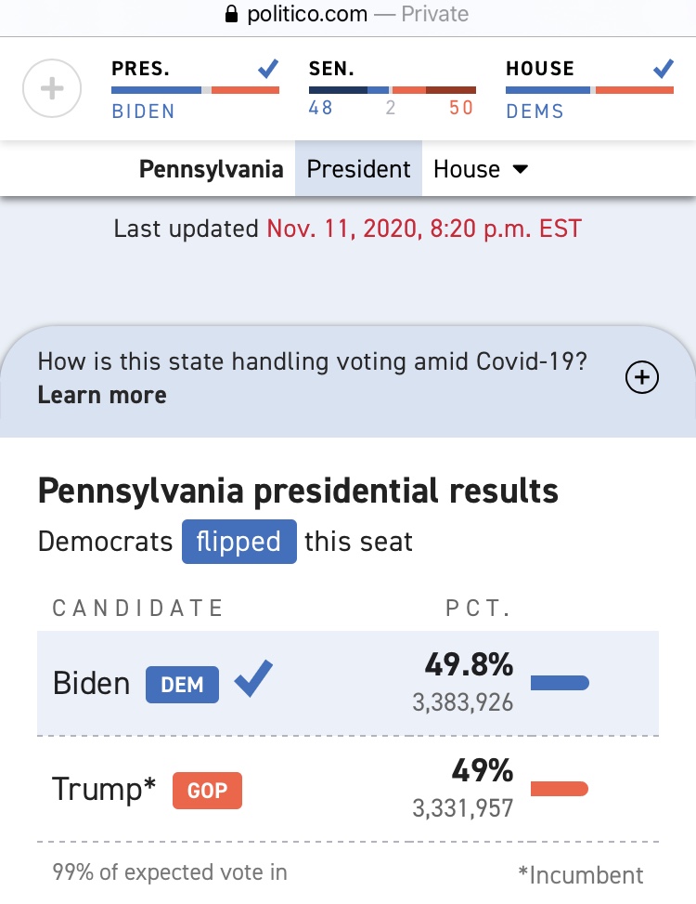The image size is (696, 904).
Task: Tap the lock icon beside politico.com
Action: click(x=231, y=14)
